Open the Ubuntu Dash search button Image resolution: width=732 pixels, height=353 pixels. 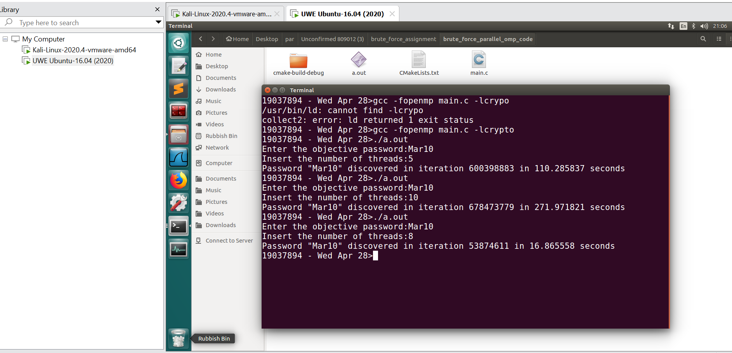click(179, 43)
